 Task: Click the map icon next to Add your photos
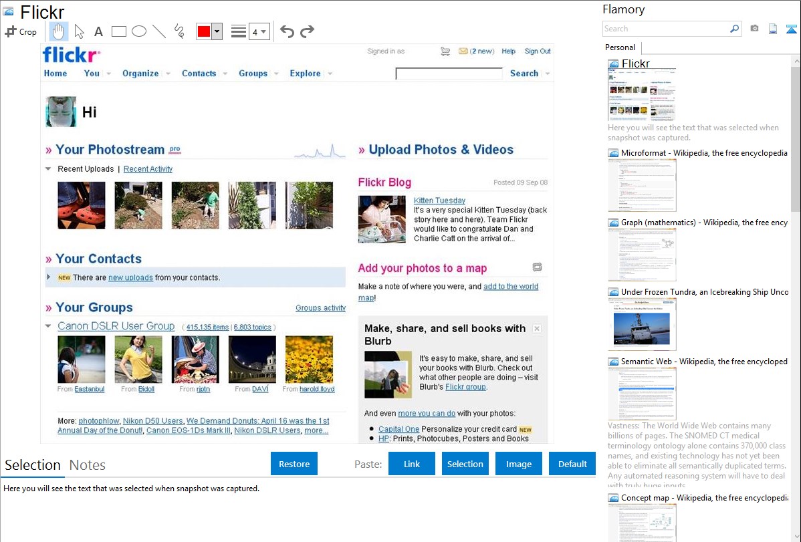click(x=537, y=267)
